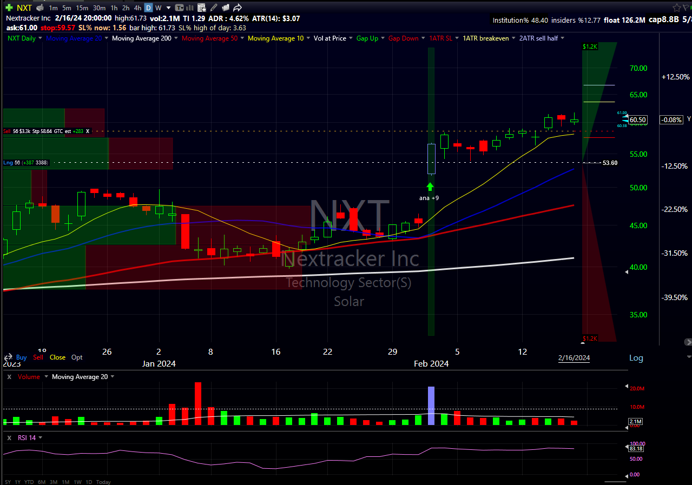This screenshot has height=485, width=692.
Task: Set chart range to YTD
Action: pos(29,482)
